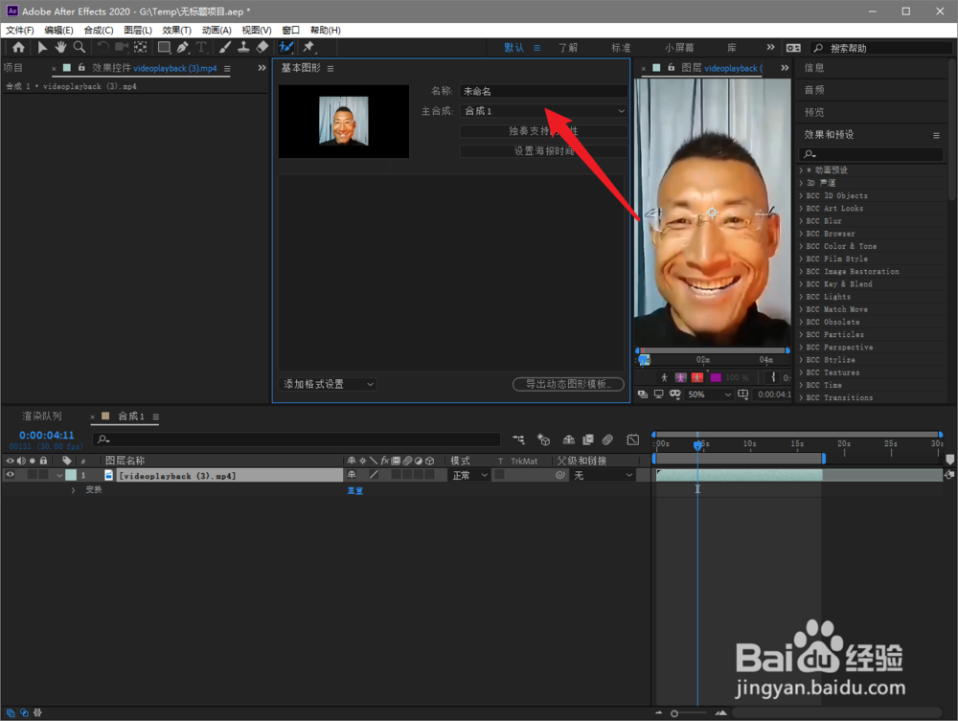The image size is (958, 721).
Task: Click the 导出动态图形模板 button
Action: [568, 384]
